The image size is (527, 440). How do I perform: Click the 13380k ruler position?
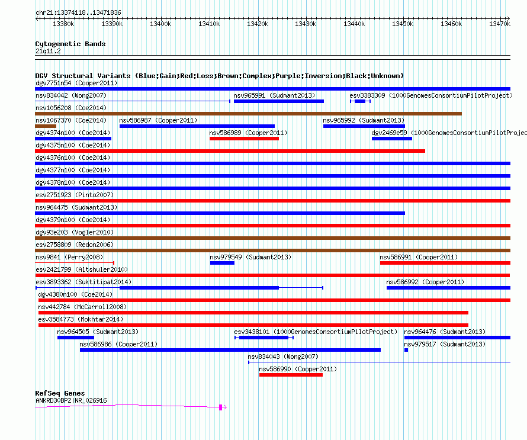[x=63, y=24]
